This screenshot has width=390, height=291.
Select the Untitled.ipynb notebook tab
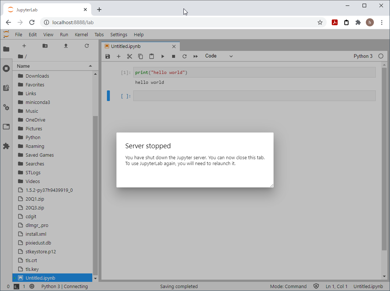point(141,46)
